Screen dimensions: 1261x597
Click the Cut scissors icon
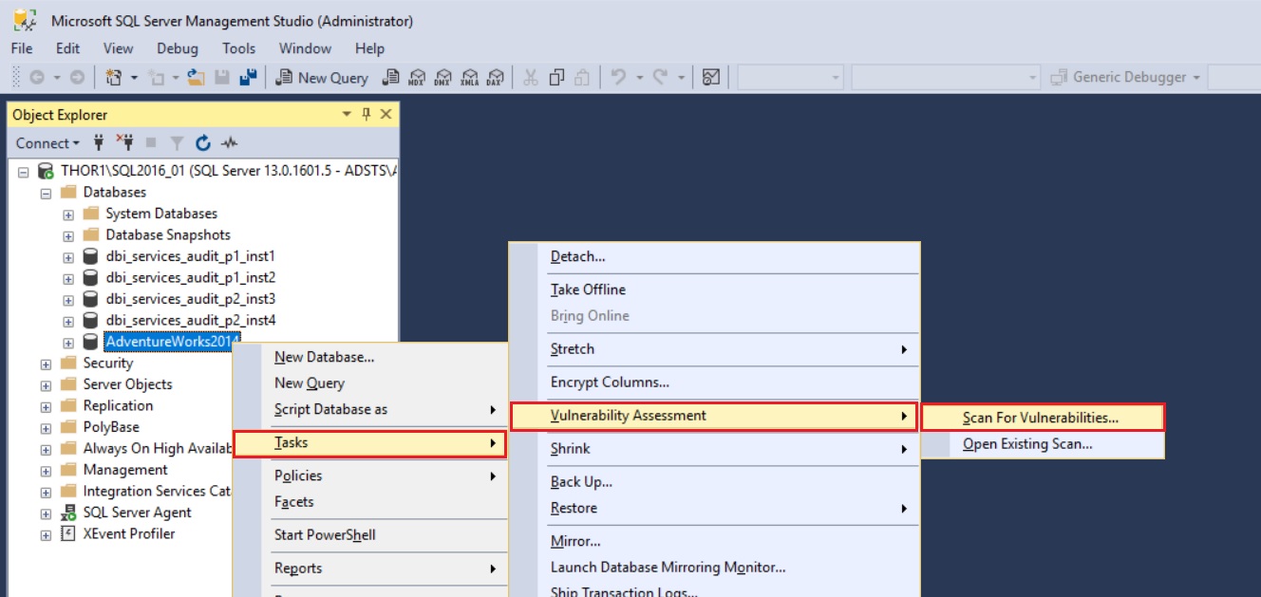pyautogui.click(x=531, y=78)
